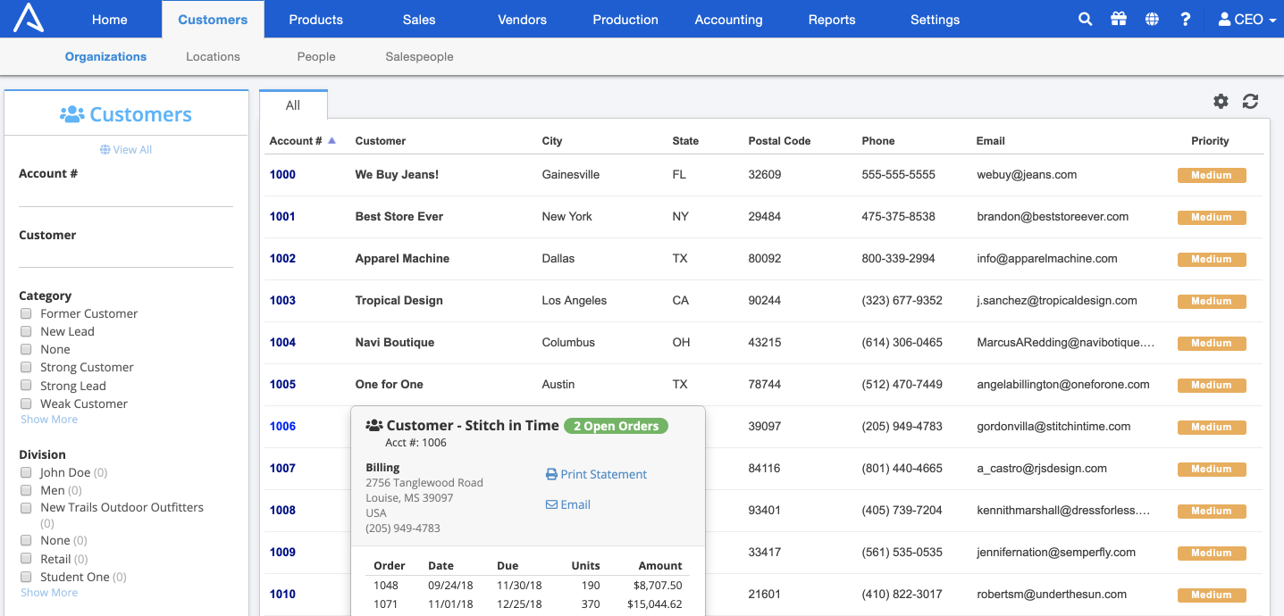Open the gear settings icon above the table

click(1220, 101)
